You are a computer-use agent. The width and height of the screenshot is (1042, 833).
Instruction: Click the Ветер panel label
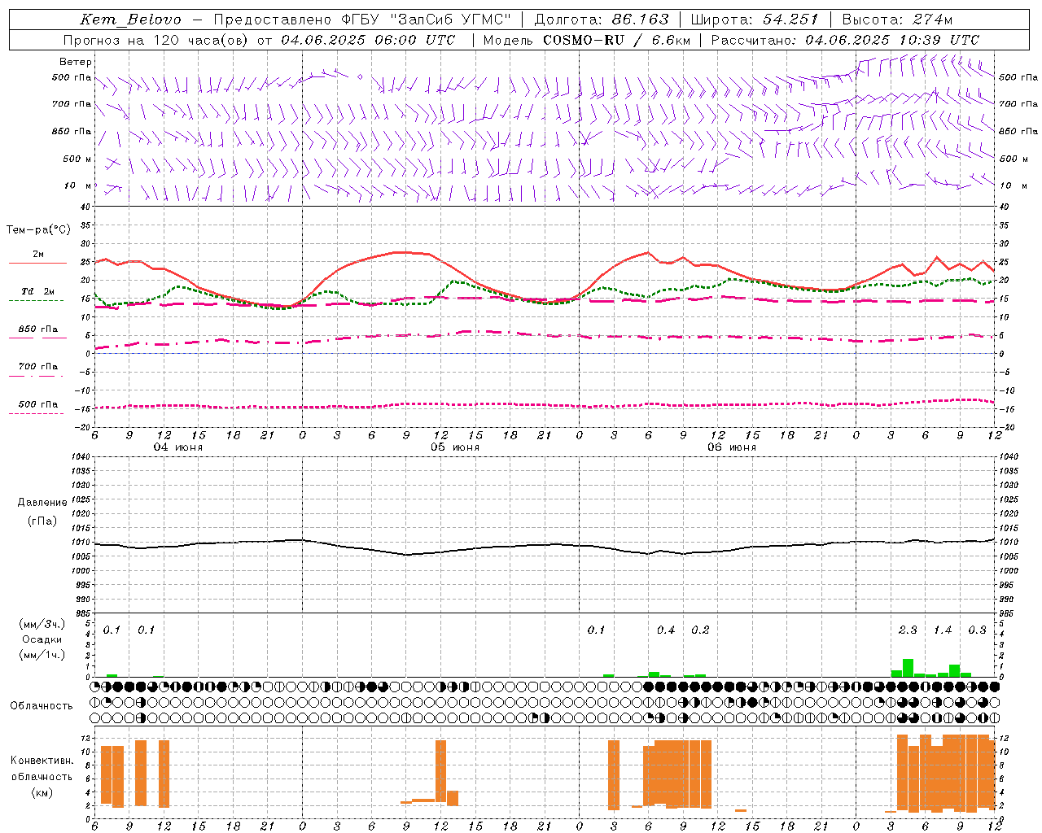(x=76, y=62)
